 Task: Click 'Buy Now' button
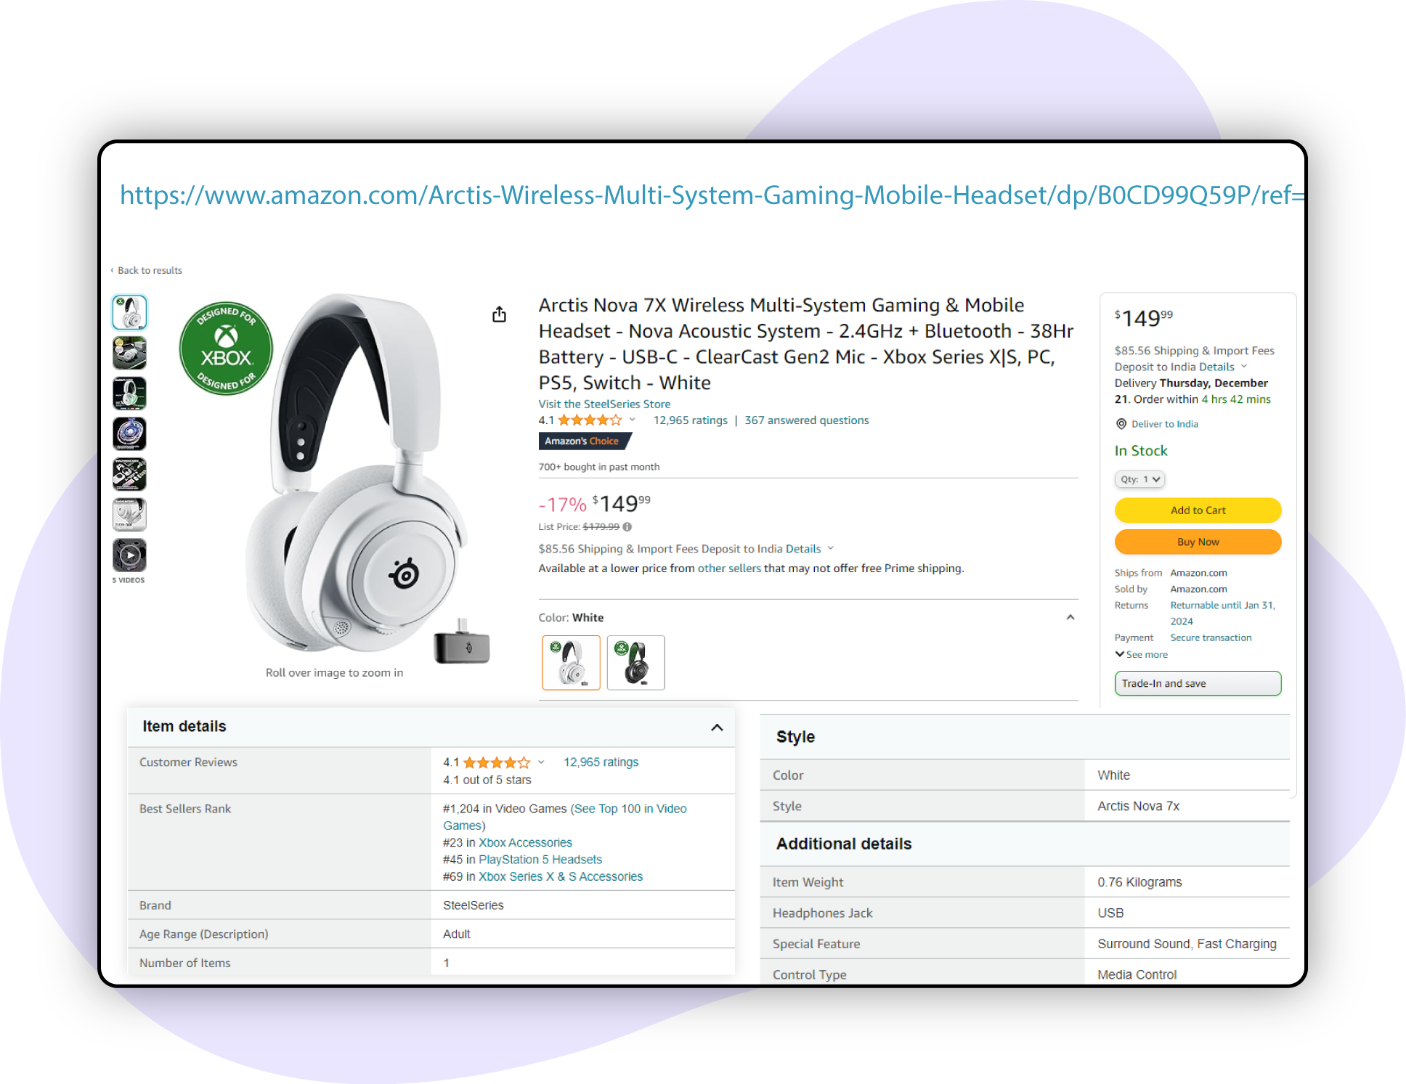[1195, 542]
